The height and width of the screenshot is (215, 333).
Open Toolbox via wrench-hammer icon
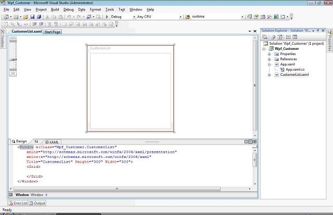tap(270, 17)
